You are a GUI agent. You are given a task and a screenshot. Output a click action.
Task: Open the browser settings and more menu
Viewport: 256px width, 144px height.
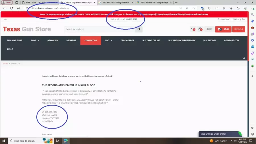(253, 8)
